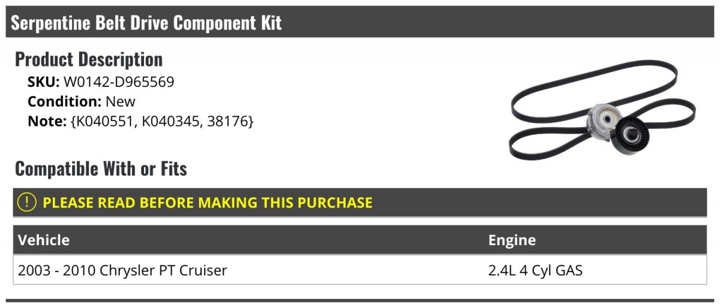Click the 'Note:' label
This screenshot has width=720, height=308.
coord(47,121)
